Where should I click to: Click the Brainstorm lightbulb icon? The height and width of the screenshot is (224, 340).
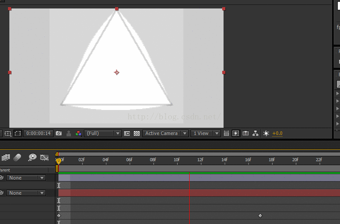pos(32,157)
